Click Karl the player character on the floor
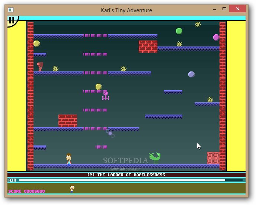Image resolution: width=256 pixels, height=205 pixels. click(69, 159)
